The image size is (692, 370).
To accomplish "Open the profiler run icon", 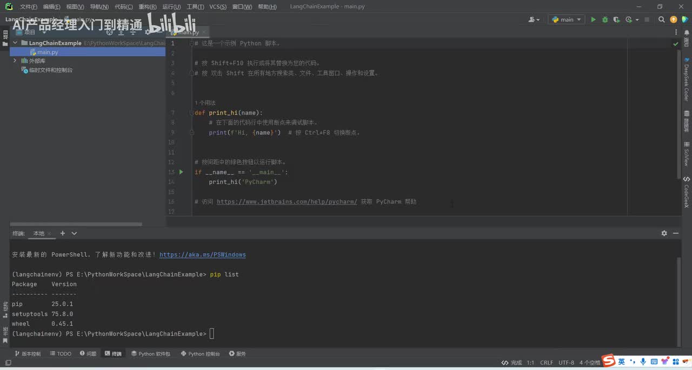I will [x=628, y=19].
